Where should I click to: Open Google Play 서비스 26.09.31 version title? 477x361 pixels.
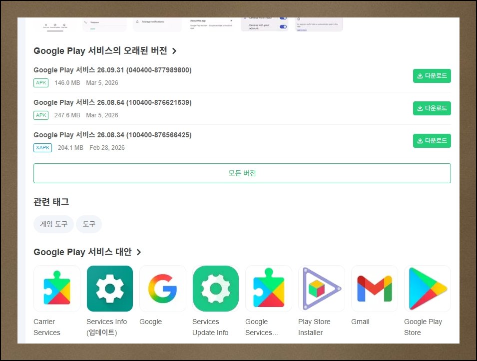(x=112, y=70)
